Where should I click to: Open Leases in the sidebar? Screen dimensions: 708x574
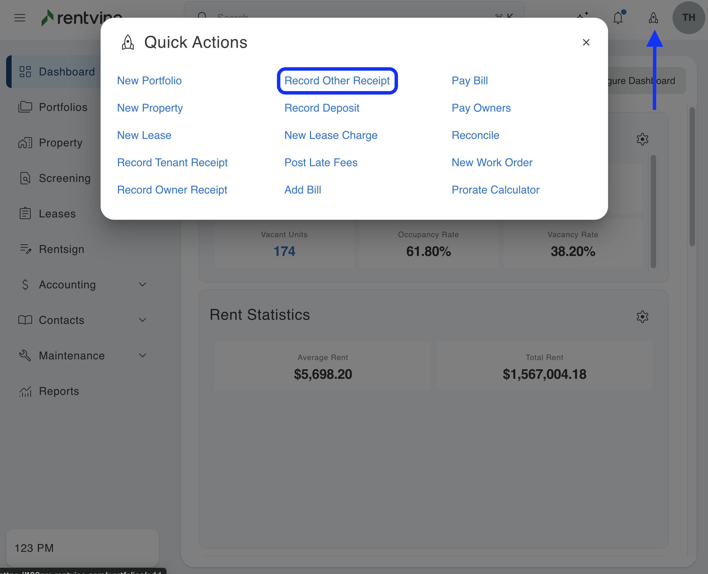click(x=57, y=214)
